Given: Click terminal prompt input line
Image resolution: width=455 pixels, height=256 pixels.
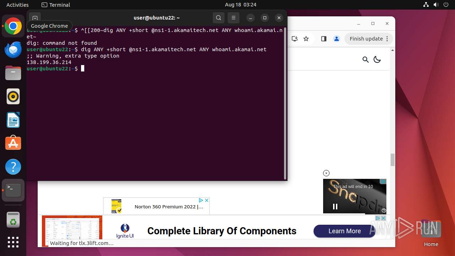Looking at the screenshot, I should [x=155, y=69].
